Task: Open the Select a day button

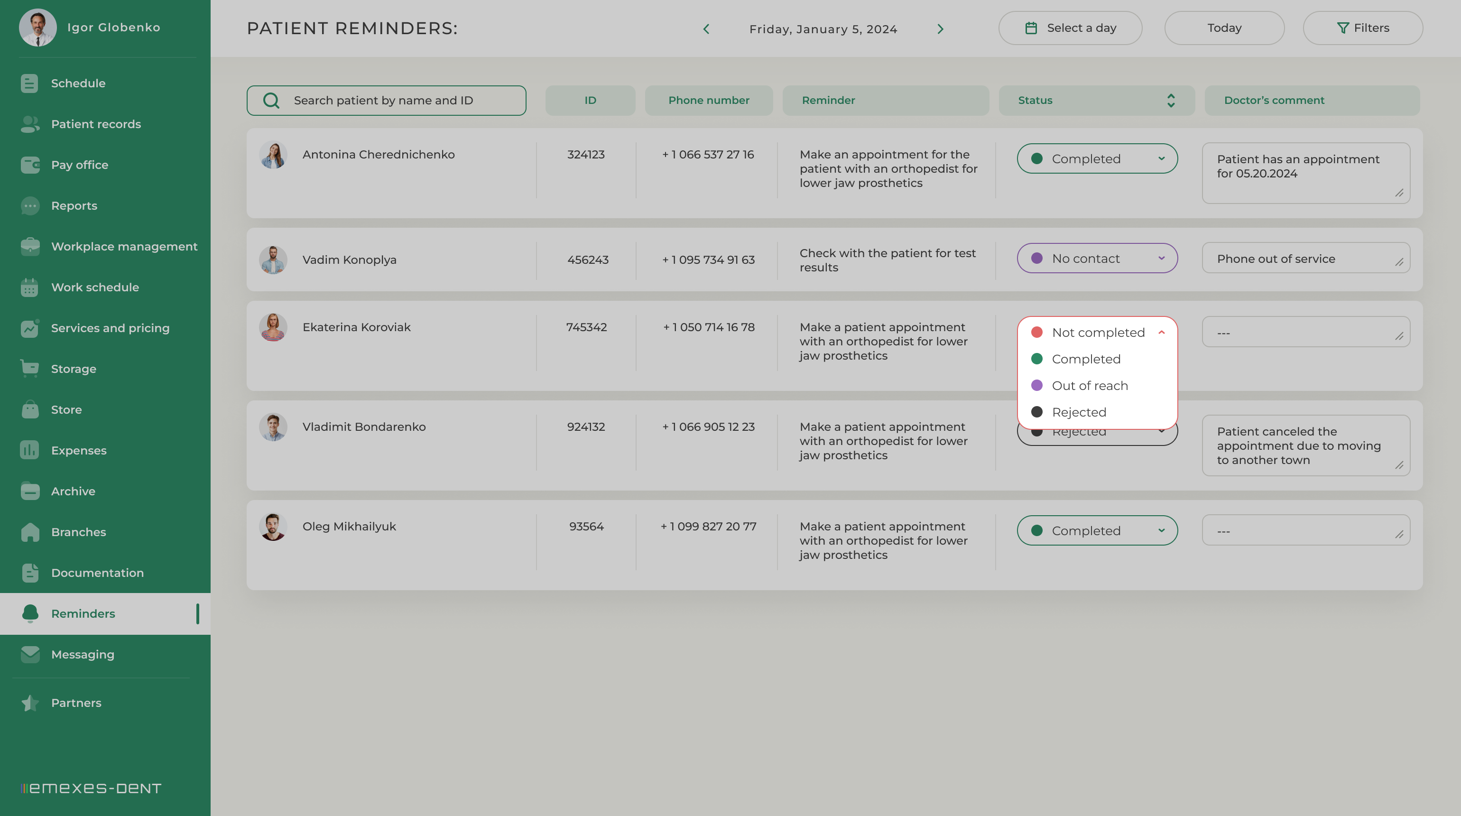Action: [1070, 28]
